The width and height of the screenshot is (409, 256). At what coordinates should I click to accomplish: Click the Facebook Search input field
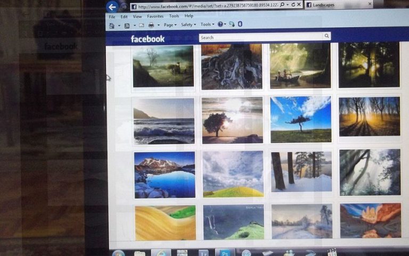261,37
